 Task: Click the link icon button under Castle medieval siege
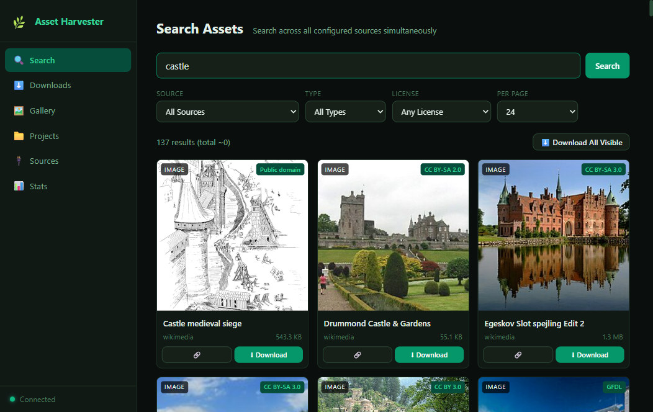197,355
